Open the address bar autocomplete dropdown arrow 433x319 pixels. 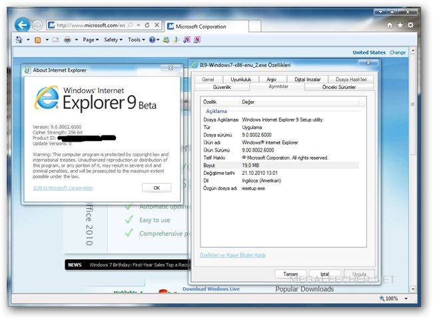[139, 25]
